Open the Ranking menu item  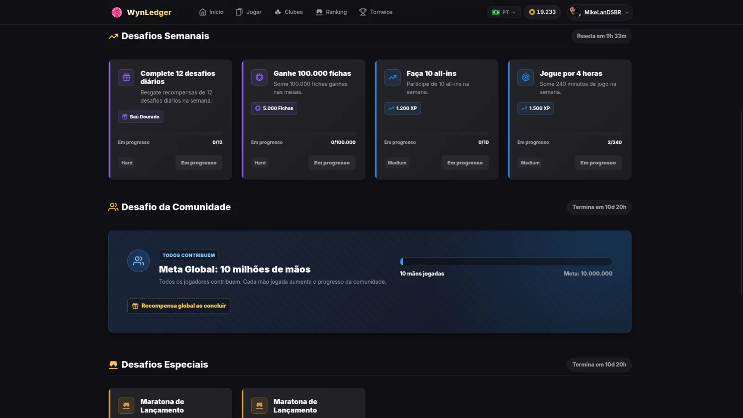click(x=331, y=12)
